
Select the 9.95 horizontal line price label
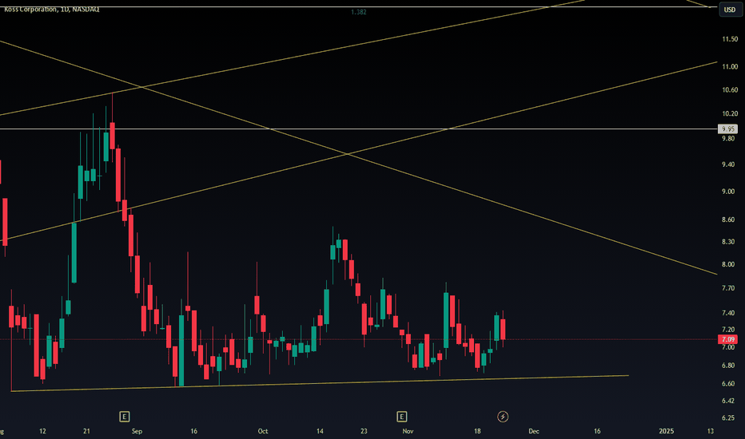coord(728,129)
